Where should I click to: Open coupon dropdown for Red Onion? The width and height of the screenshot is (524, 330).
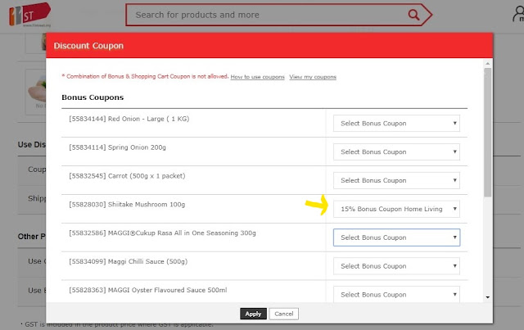coord(396,124)
